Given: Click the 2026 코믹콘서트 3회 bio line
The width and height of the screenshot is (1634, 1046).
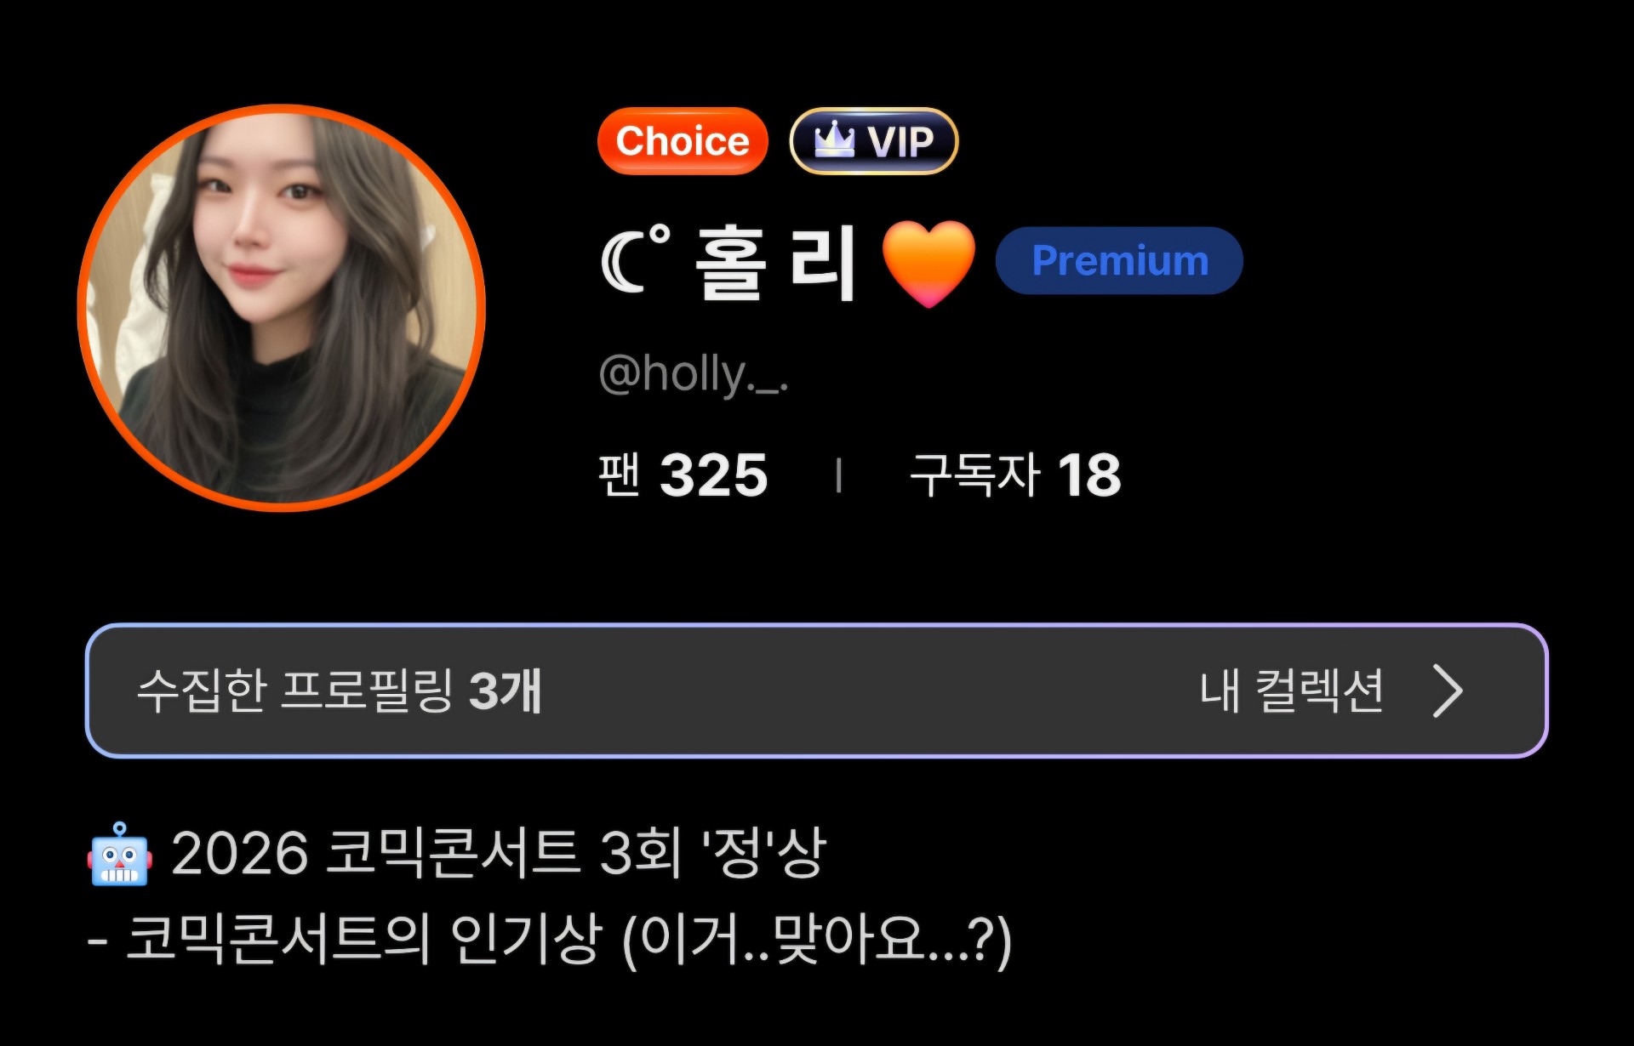Looking at the screenshot, I should tap(499, 852).
